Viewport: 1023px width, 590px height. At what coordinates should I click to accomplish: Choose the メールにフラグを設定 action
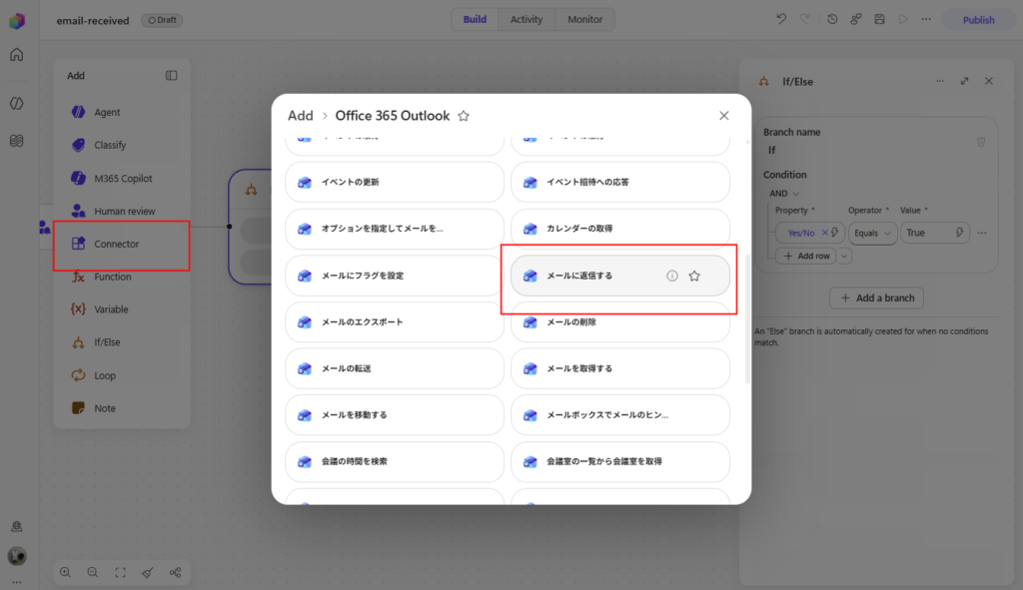click(x=395, y=276)
